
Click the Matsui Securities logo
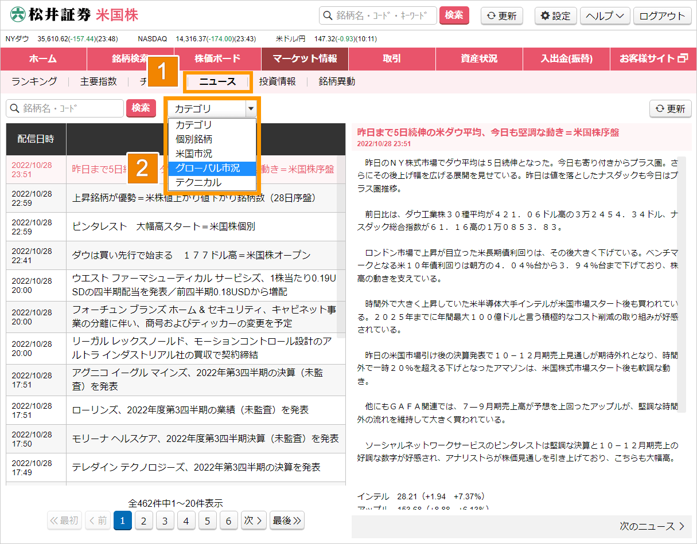[75, 15]
